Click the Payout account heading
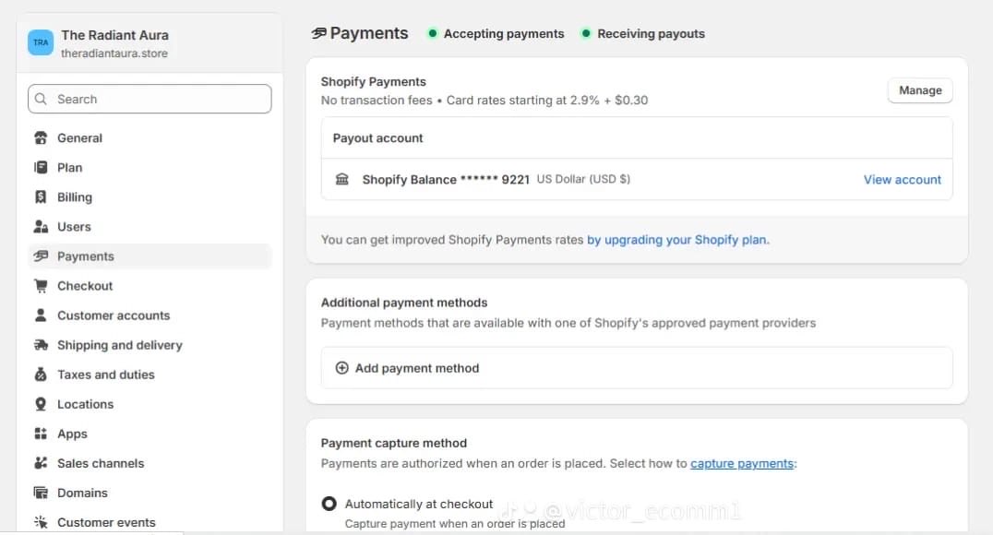 click(377, 138)
